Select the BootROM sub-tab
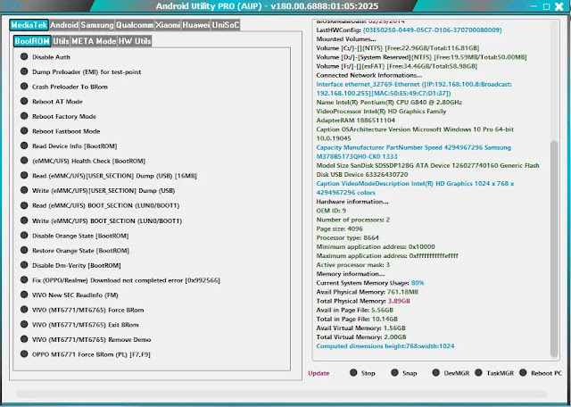Image resolution: width=571 pixels, height=407 pixels. coord(32,41)
